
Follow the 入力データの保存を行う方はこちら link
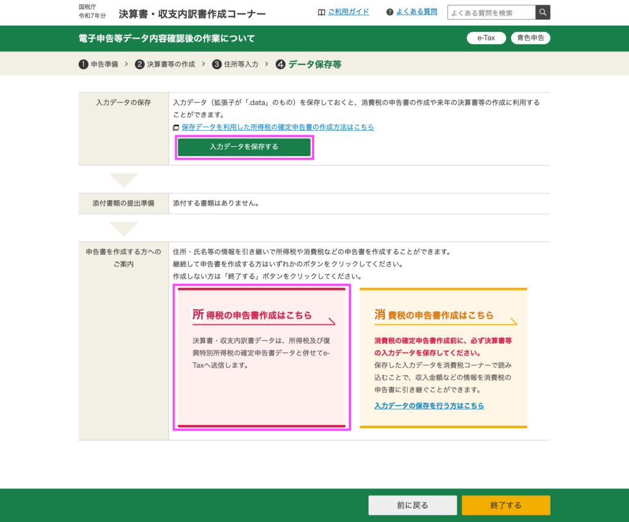429,406
